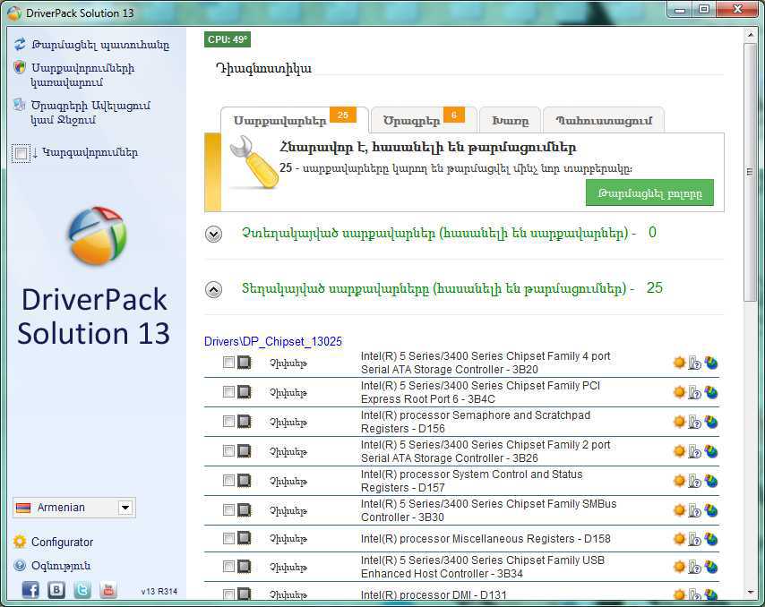Viewport: 765px width, 607px height.
Task: Click sun icon for 3B20 SATA driver row
Action: pyautogui.click(x=679, y=363)
